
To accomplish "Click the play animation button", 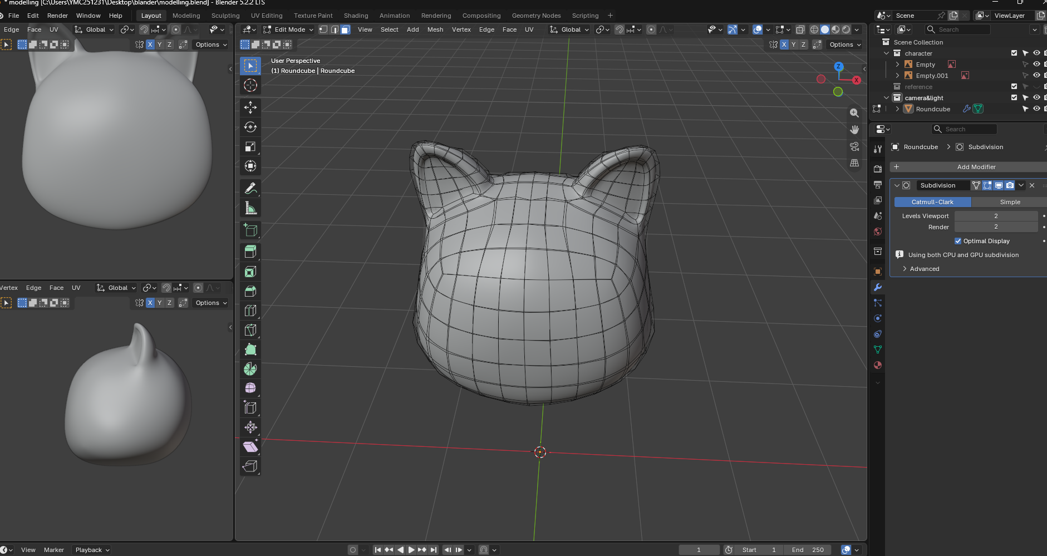I will point(411,550).
